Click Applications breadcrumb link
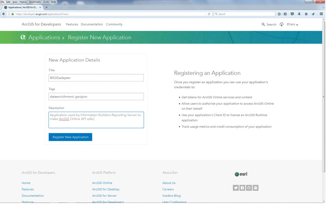This screenshot has width=326, height=206. click(44, 37)
